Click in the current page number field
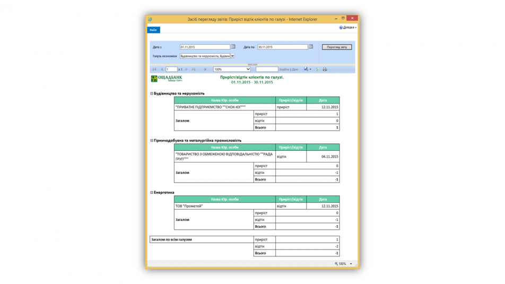Viewport: 505px width, 284px height. 171,70
